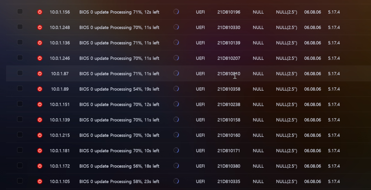371x190 pixels.
Task: Click the progress spinner for 10.0.1.89
Action: (176, 89)
